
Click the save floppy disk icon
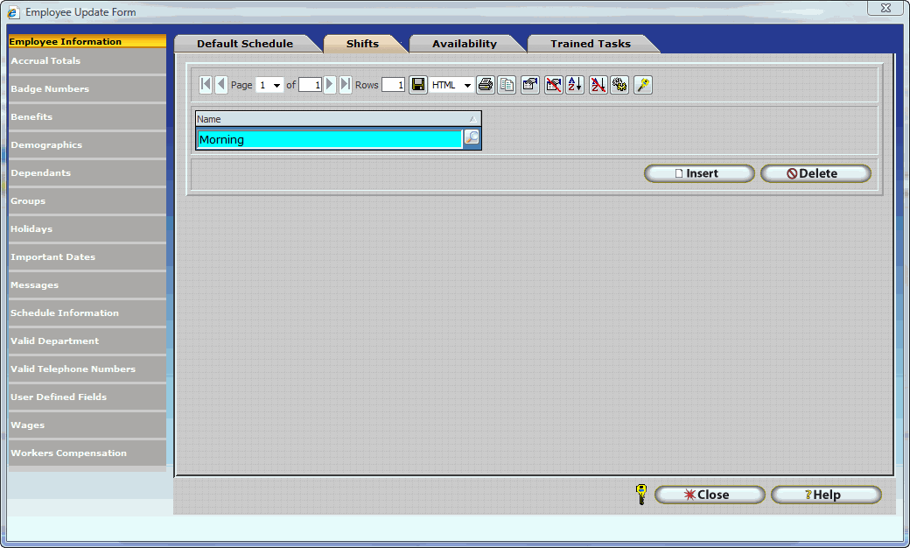[x=418, y=85]
